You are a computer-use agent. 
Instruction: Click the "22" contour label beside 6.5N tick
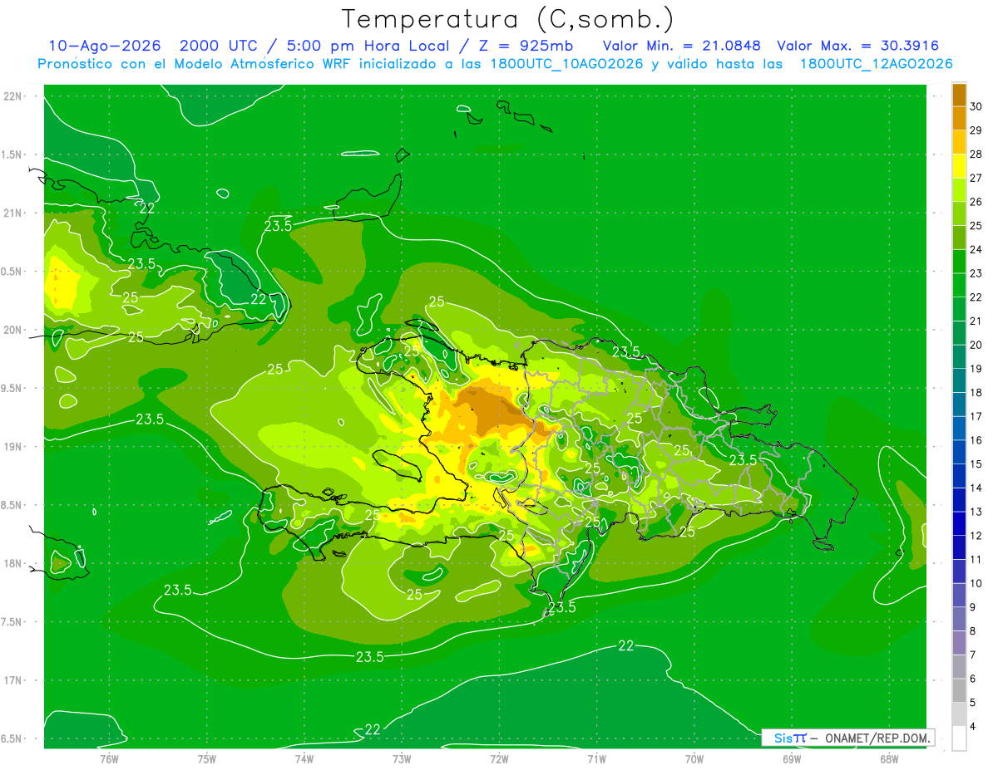pyautogui.click(x=373, y=729)
